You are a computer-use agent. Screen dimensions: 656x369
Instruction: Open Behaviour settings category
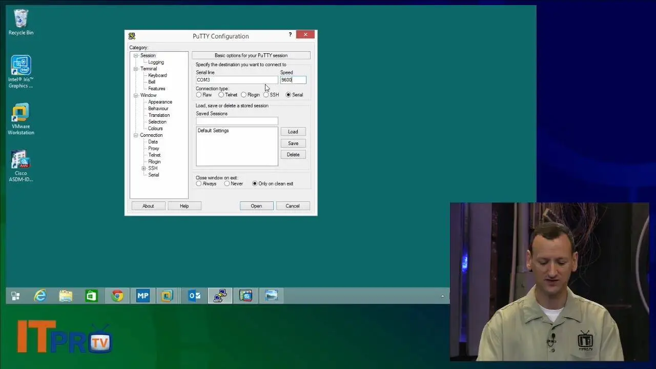click(x=158, y=109)
